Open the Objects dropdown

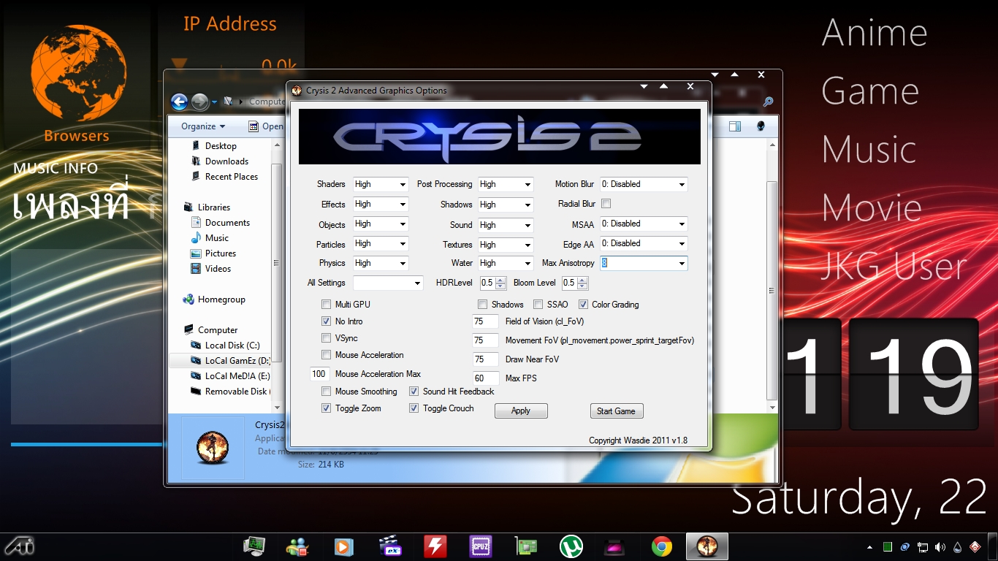coord(380,224)
